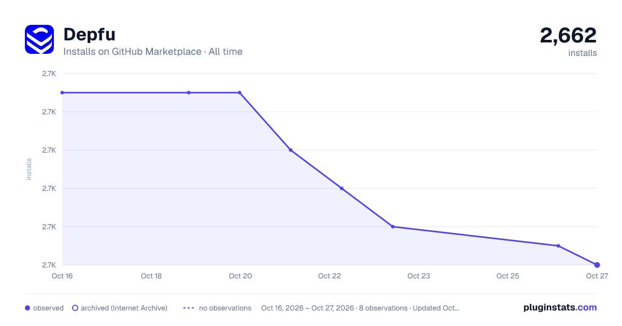Click the Oct 22 x-axis label
This screenshot has width=622, height=326.
(x=330, y=276)
